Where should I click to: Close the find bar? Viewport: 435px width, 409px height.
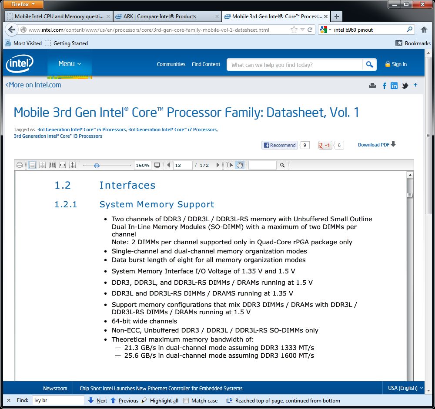click(9, 400)
